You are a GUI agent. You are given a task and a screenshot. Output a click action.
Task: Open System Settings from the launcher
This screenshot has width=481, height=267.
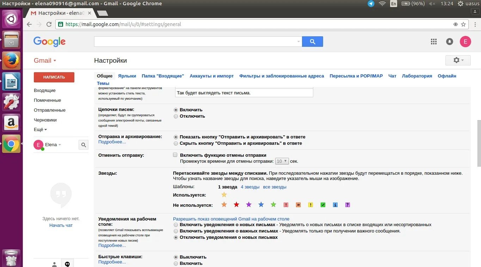click(x=11, y=102)
